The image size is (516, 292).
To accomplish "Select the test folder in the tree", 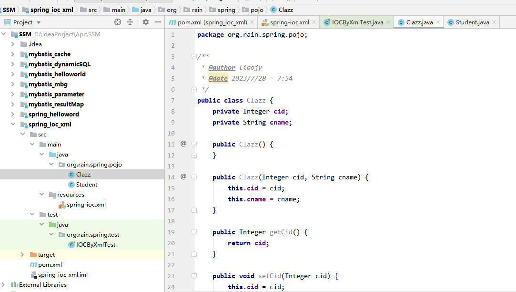I will 52,215.
